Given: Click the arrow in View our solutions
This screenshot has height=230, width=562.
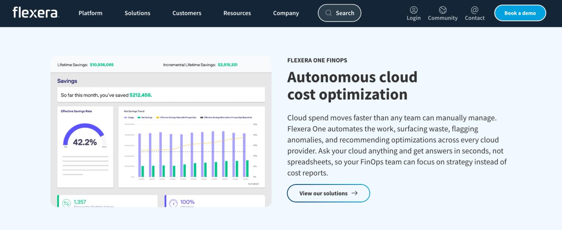Looking at the screenshot, I should click(x=354, y=193).
